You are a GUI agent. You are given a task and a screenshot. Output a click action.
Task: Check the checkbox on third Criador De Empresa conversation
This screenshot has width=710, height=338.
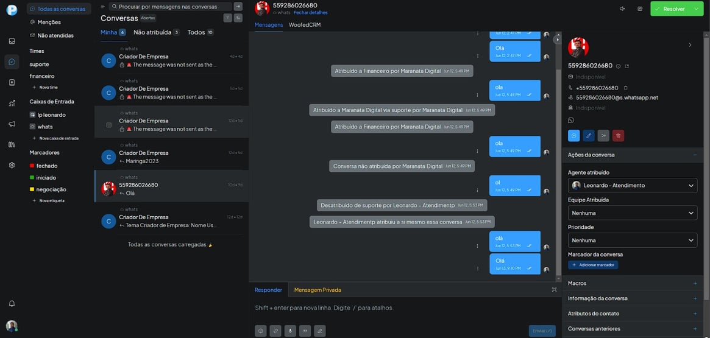coord(108,125)
